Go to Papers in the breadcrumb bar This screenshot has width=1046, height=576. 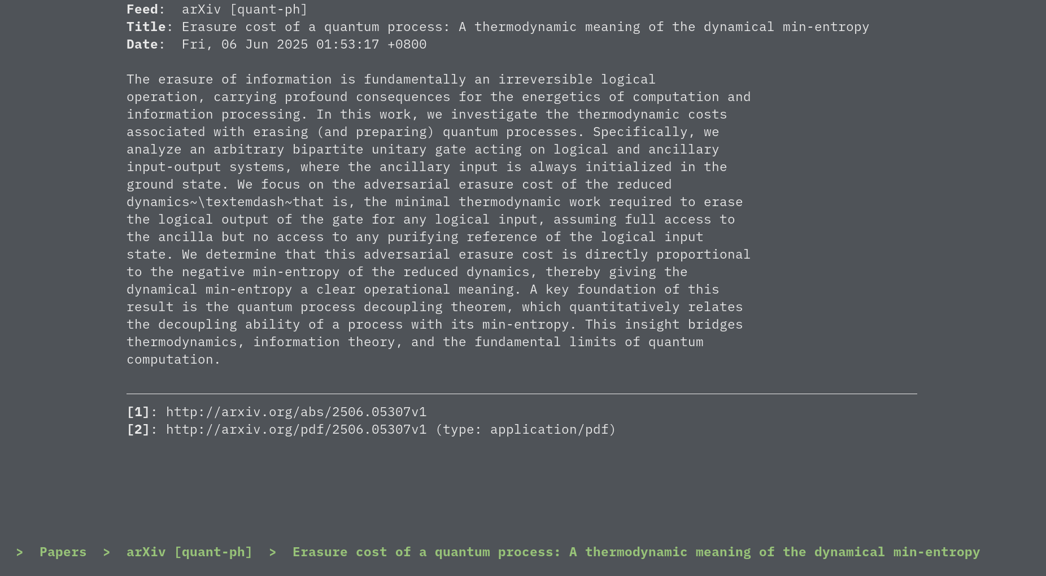pos(63,552)
